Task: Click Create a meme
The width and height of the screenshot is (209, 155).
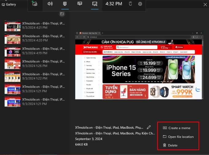Action: (x=177, y=128)
